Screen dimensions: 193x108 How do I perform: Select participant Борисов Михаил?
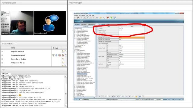click(x=17, y=52)
